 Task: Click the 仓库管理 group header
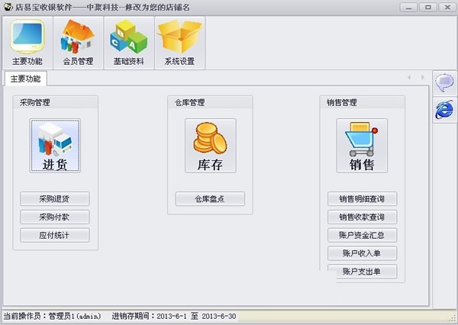pos(210,102)
